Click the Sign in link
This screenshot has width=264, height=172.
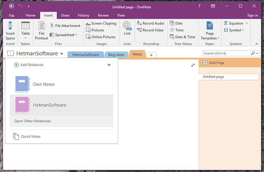tap(252, 16)
